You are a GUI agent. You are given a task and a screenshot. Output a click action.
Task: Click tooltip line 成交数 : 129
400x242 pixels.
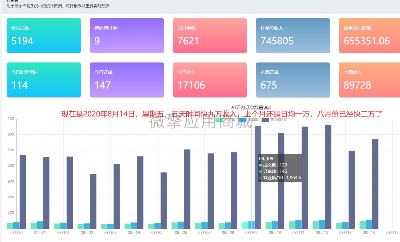coord(273,165)
